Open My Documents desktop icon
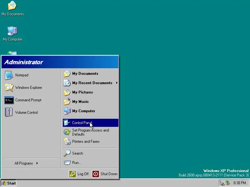 [x=12, y=5]
